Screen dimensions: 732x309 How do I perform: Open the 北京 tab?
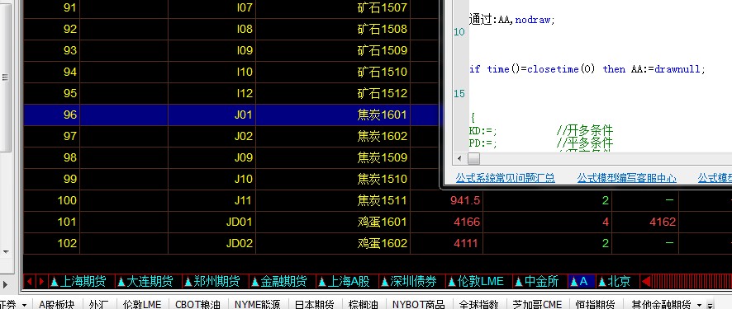615,281
